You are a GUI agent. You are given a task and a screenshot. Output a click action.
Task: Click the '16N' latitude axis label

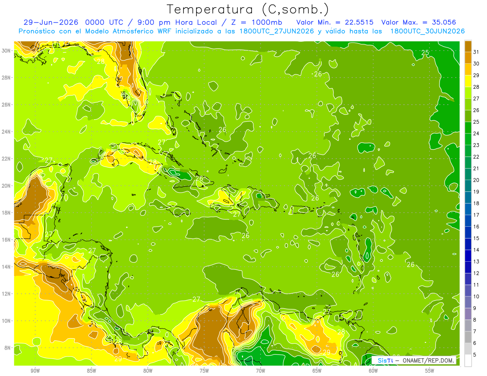tap(6, 240)
